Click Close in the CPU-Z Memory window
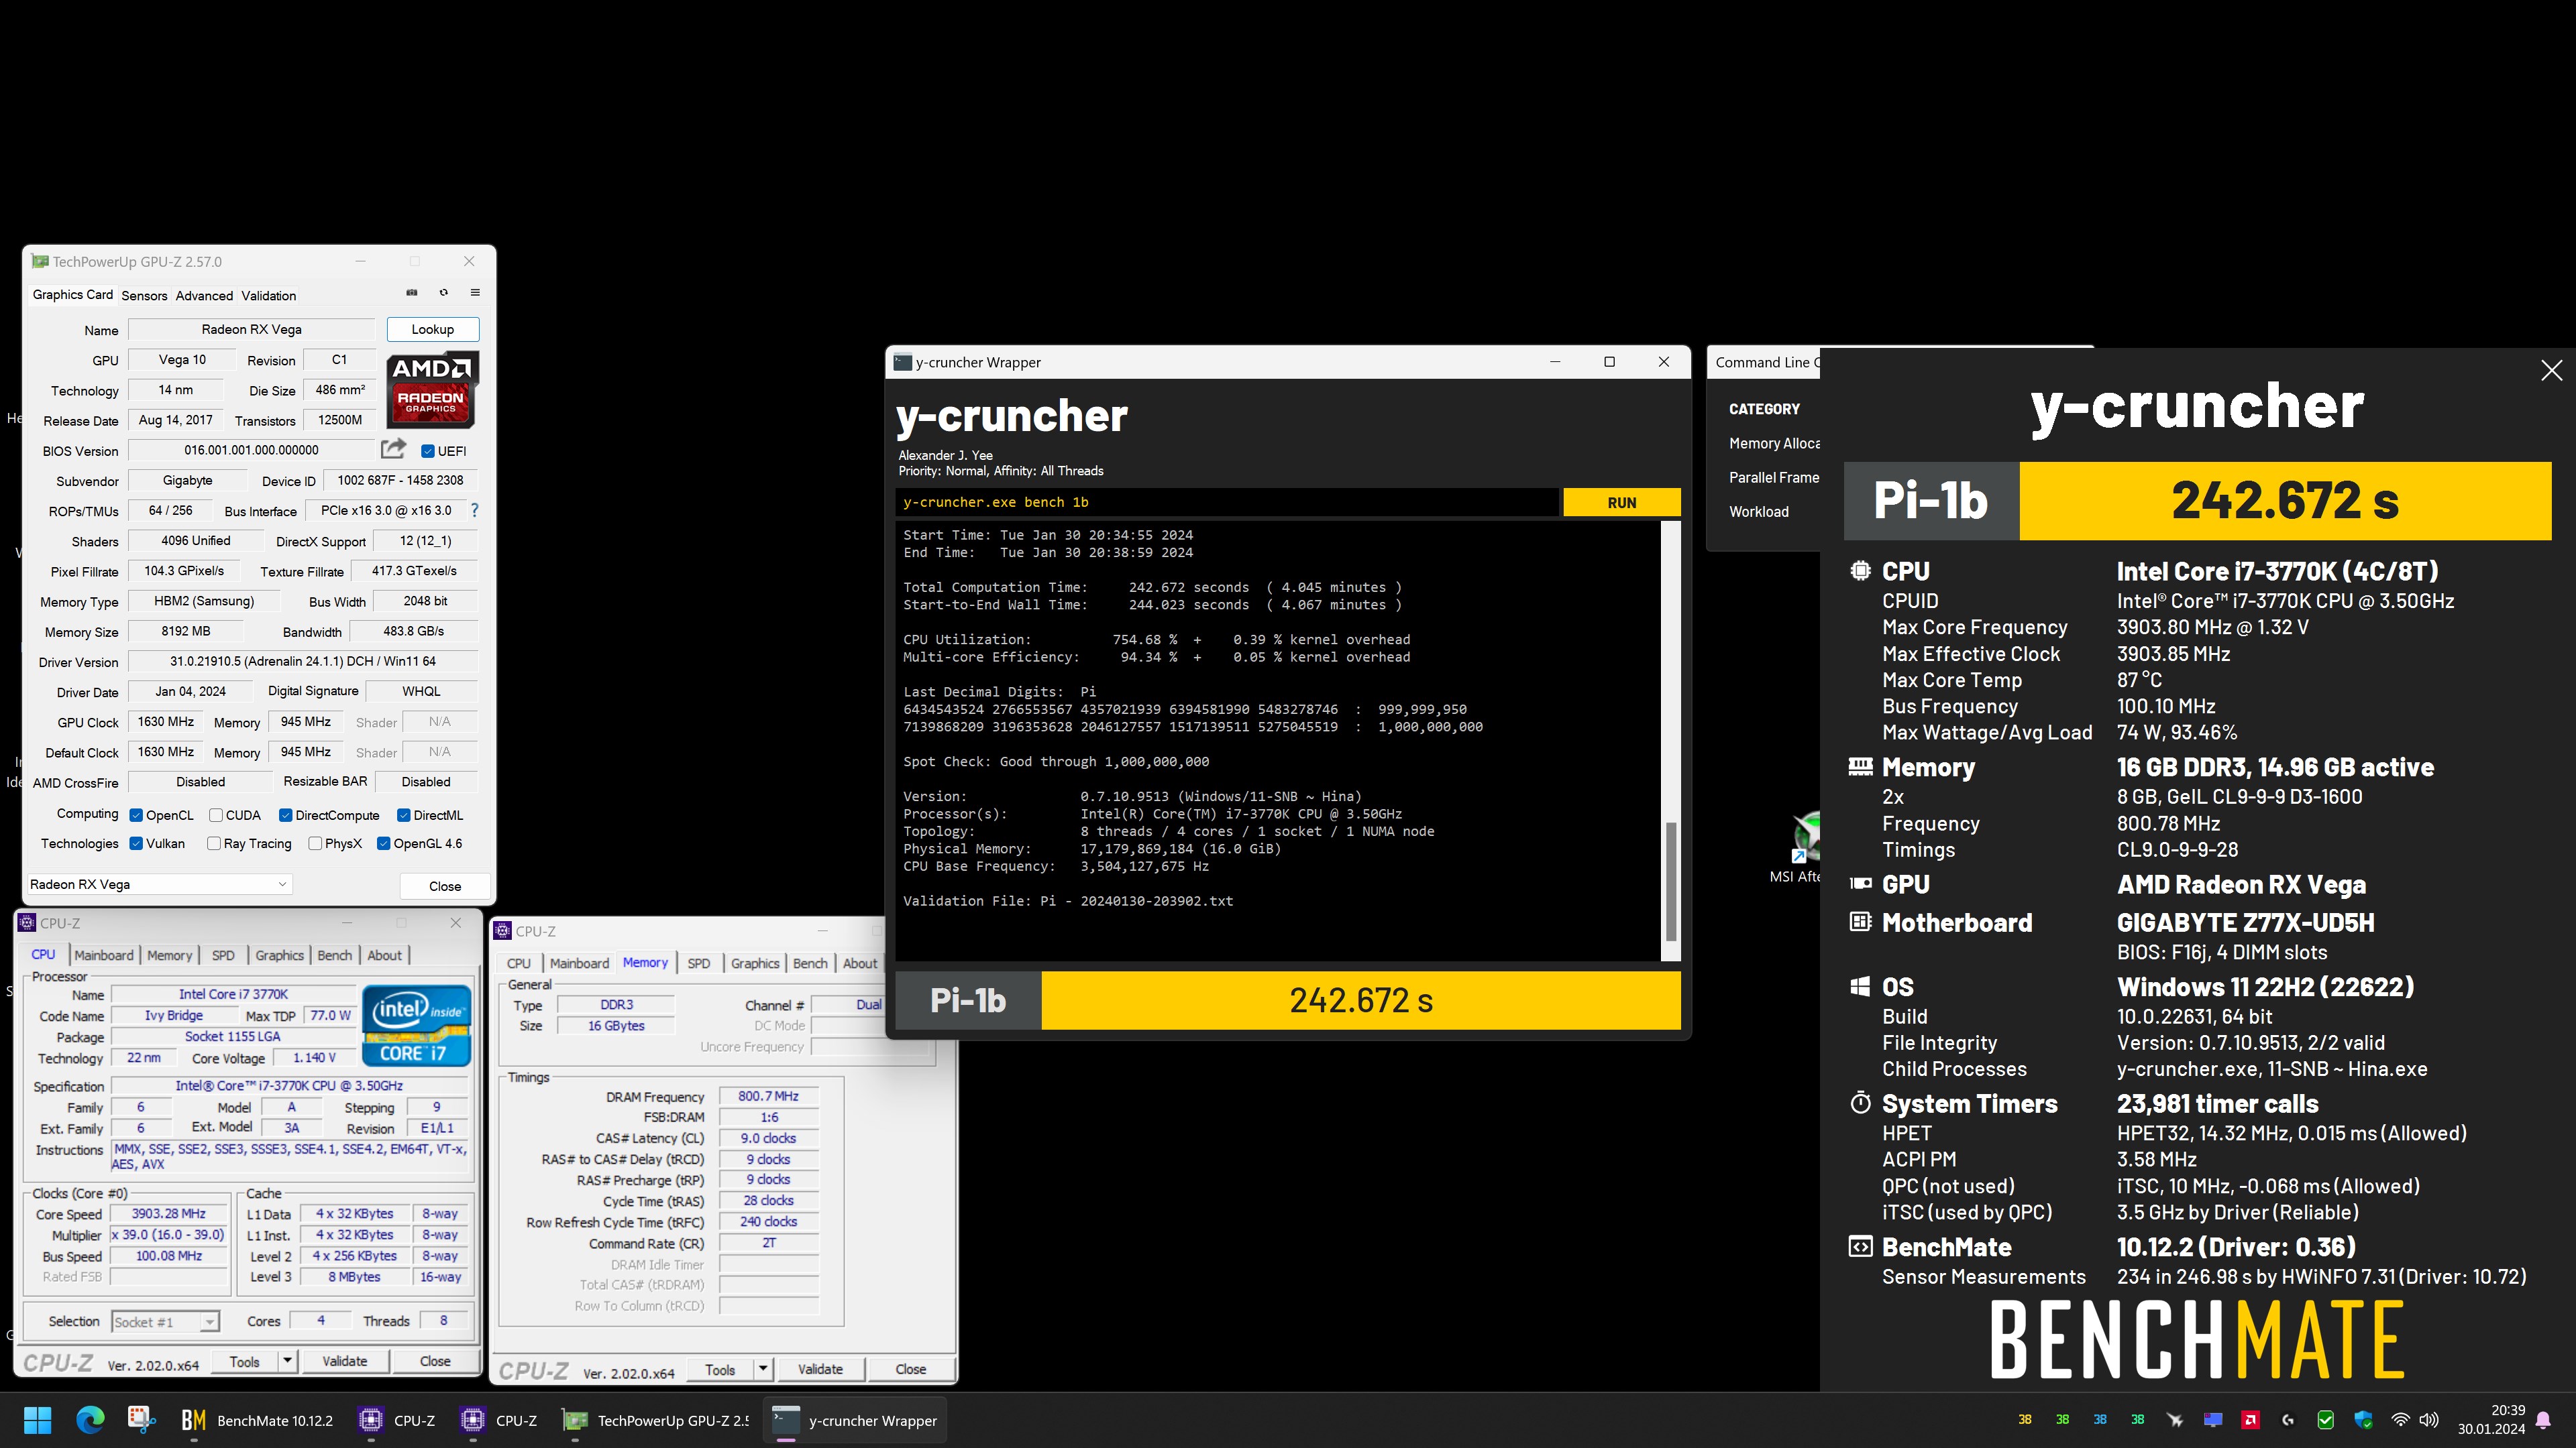 pyautogui.click(x=910, y=1369)
